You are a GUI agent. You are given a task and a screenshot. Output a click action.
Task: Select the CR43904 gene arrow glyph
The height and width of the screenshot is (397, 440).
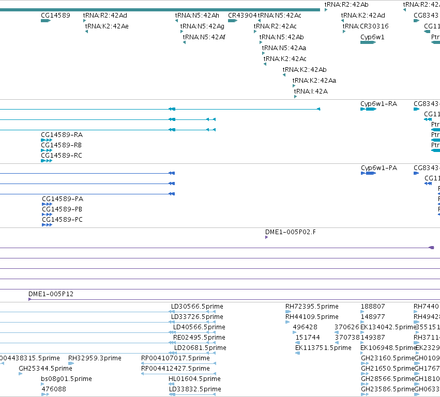(x=233, y=21)
